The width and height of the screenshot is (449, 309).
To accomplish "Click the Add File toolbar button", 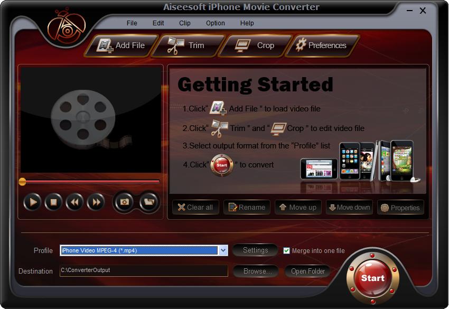I will [x=121, y=45].
